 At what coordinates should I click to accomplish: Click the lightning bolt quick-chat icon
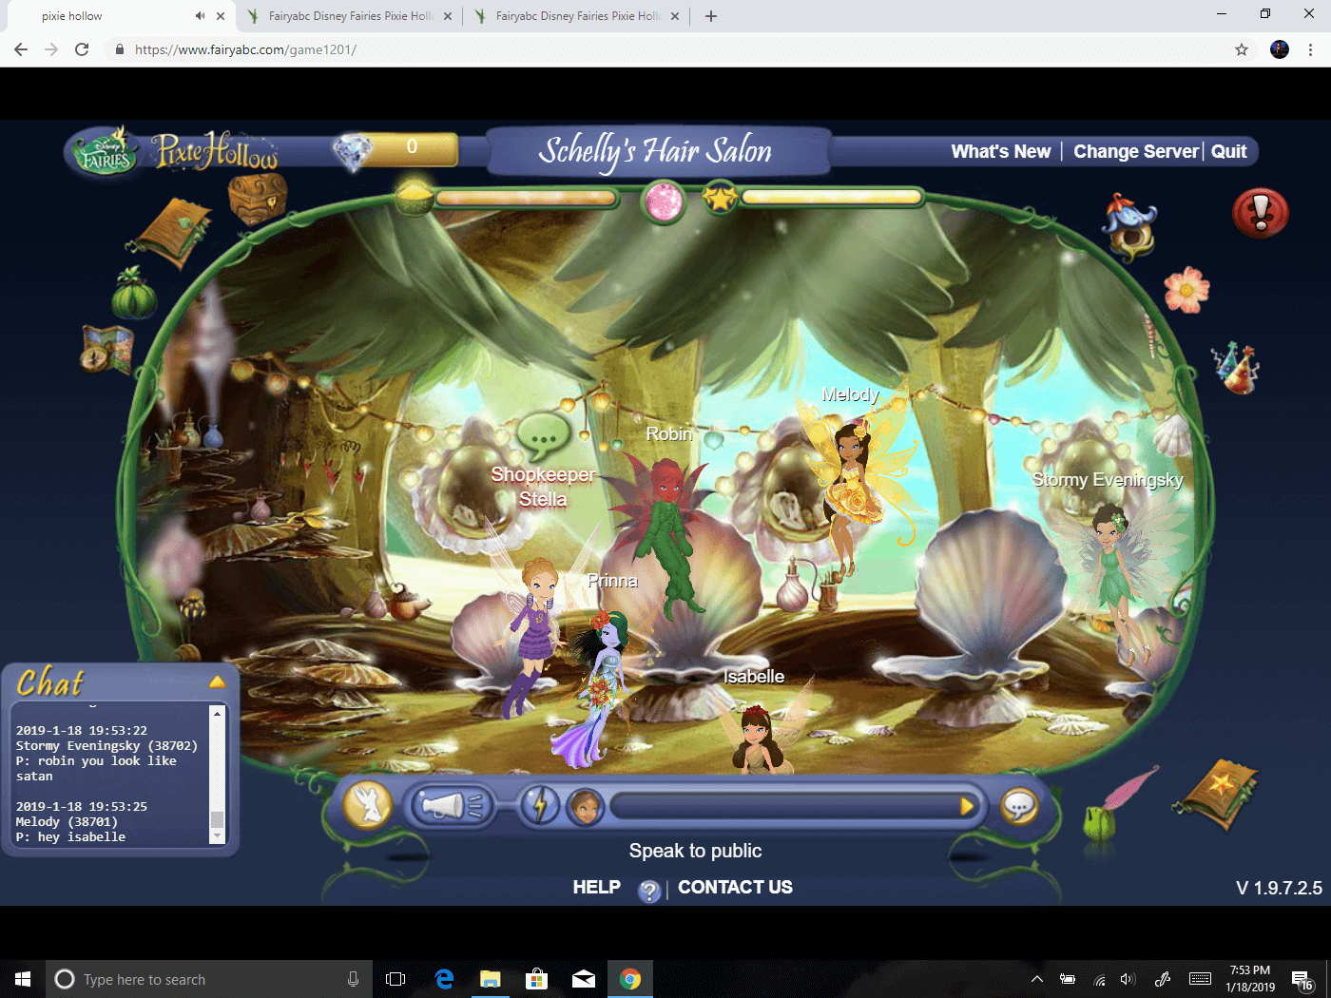541,805
